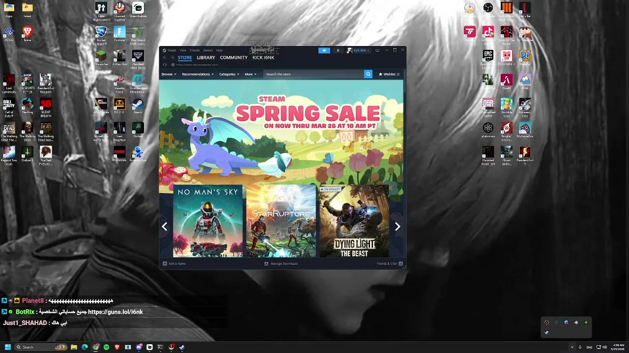This screenshot has height=353, width=629.
Task: Select the TLauncher Minecraft desktop icon
Action: pos(101,58)
